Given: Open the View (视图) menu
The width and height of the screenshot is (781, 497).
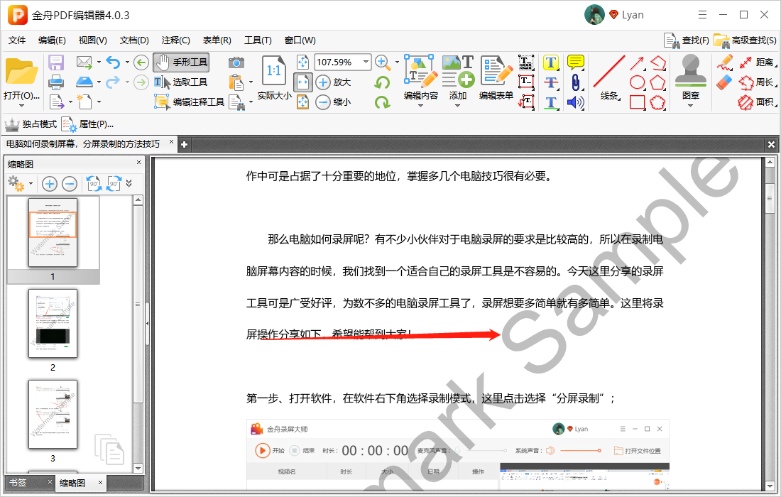Looking at the screenshot, I should (x=92, y=40).
